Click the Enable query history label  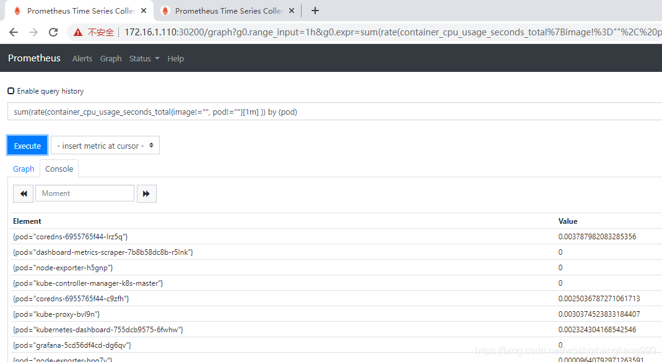tap(50, 91)
